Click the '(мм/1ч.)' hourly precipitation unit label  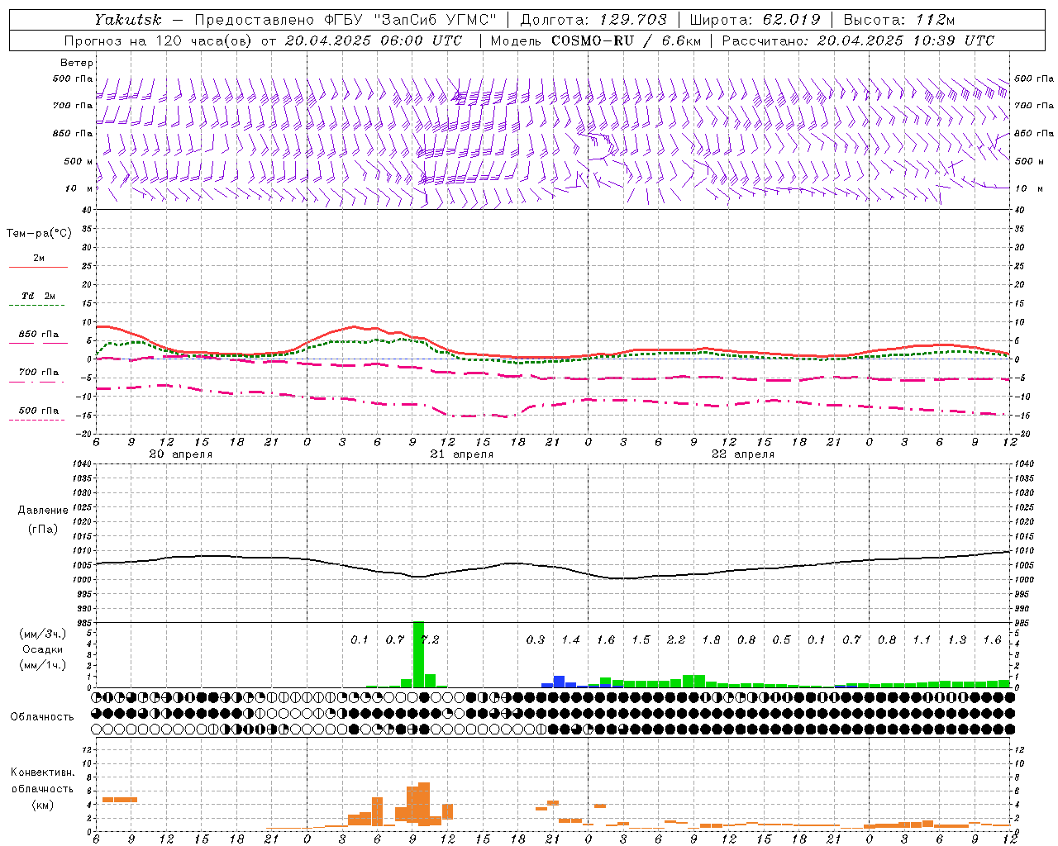42,665
